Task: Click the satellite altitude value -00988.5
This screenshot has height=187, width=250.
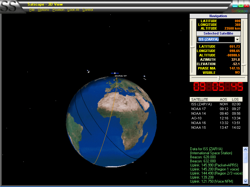Action: coord(233,55)
